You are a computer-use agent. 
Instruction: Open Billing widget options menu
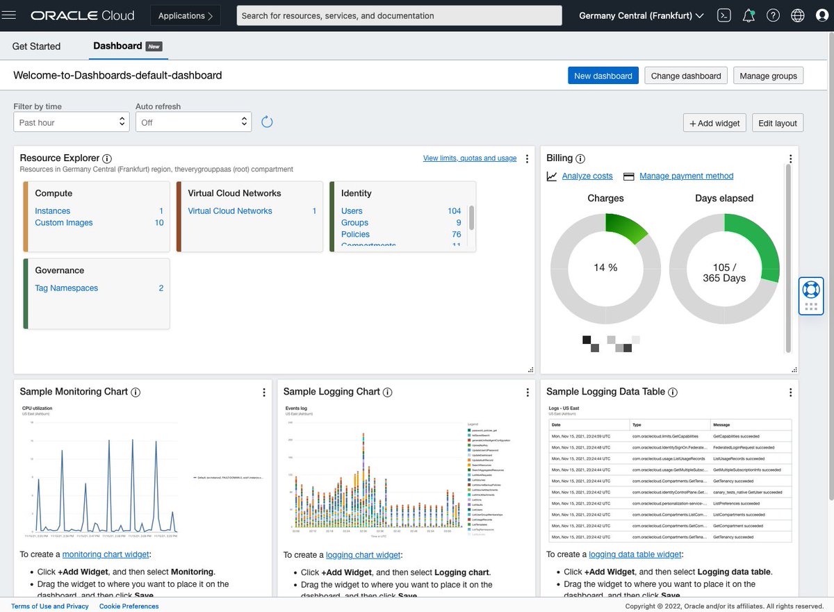tap(790, 159)
